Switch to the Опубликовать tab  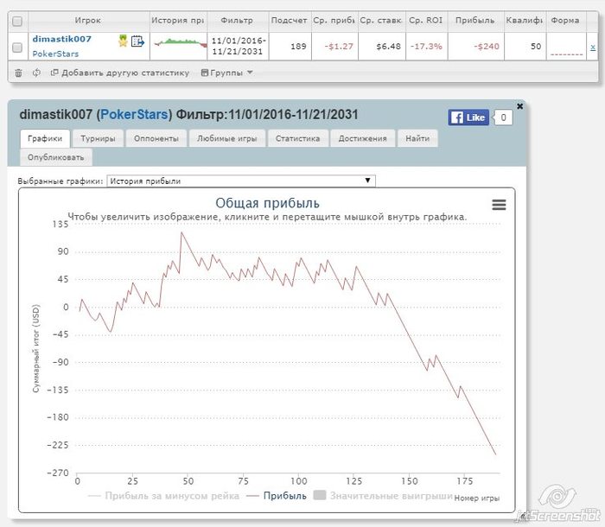coord(56,157)
